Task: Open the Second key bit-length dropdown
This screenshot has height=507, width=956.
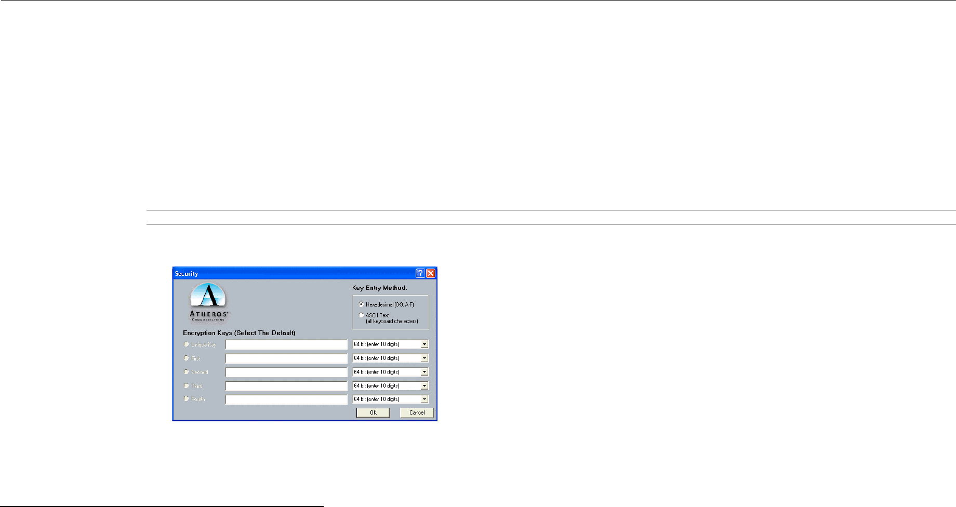Action: point(424,372)
